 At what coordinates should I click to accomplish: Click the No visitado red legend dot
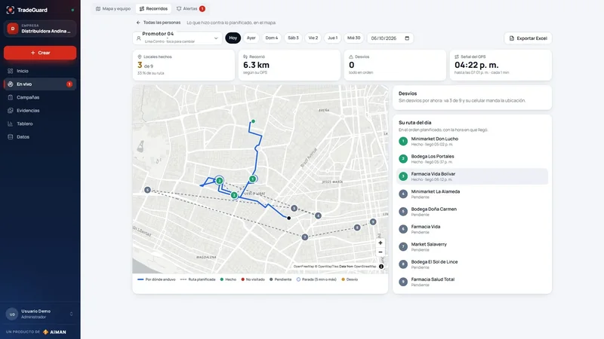click(x=242, y=279)
